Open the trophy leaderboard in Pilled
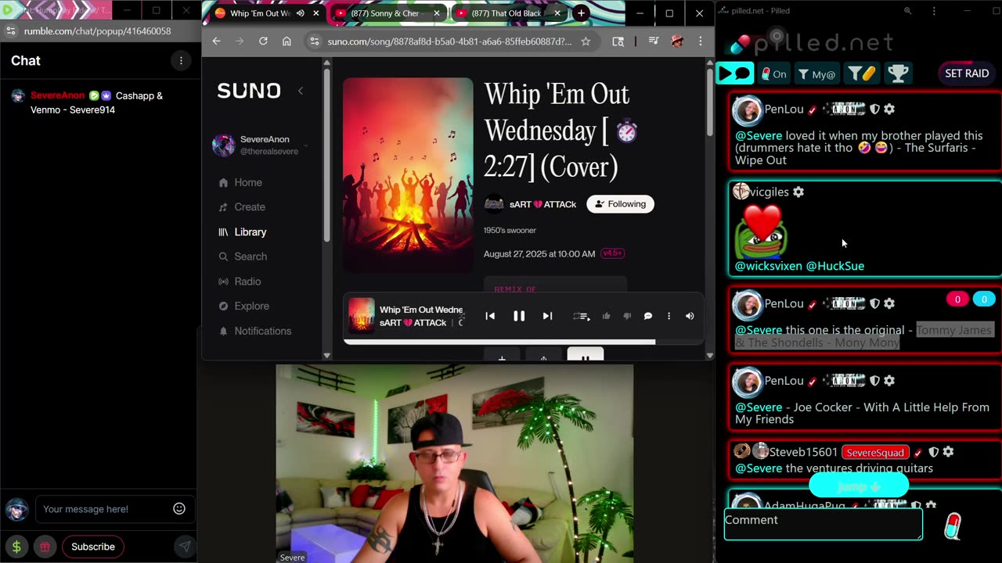The width and height of the screenshot is (1002, 563). click(x=898, y=74)
